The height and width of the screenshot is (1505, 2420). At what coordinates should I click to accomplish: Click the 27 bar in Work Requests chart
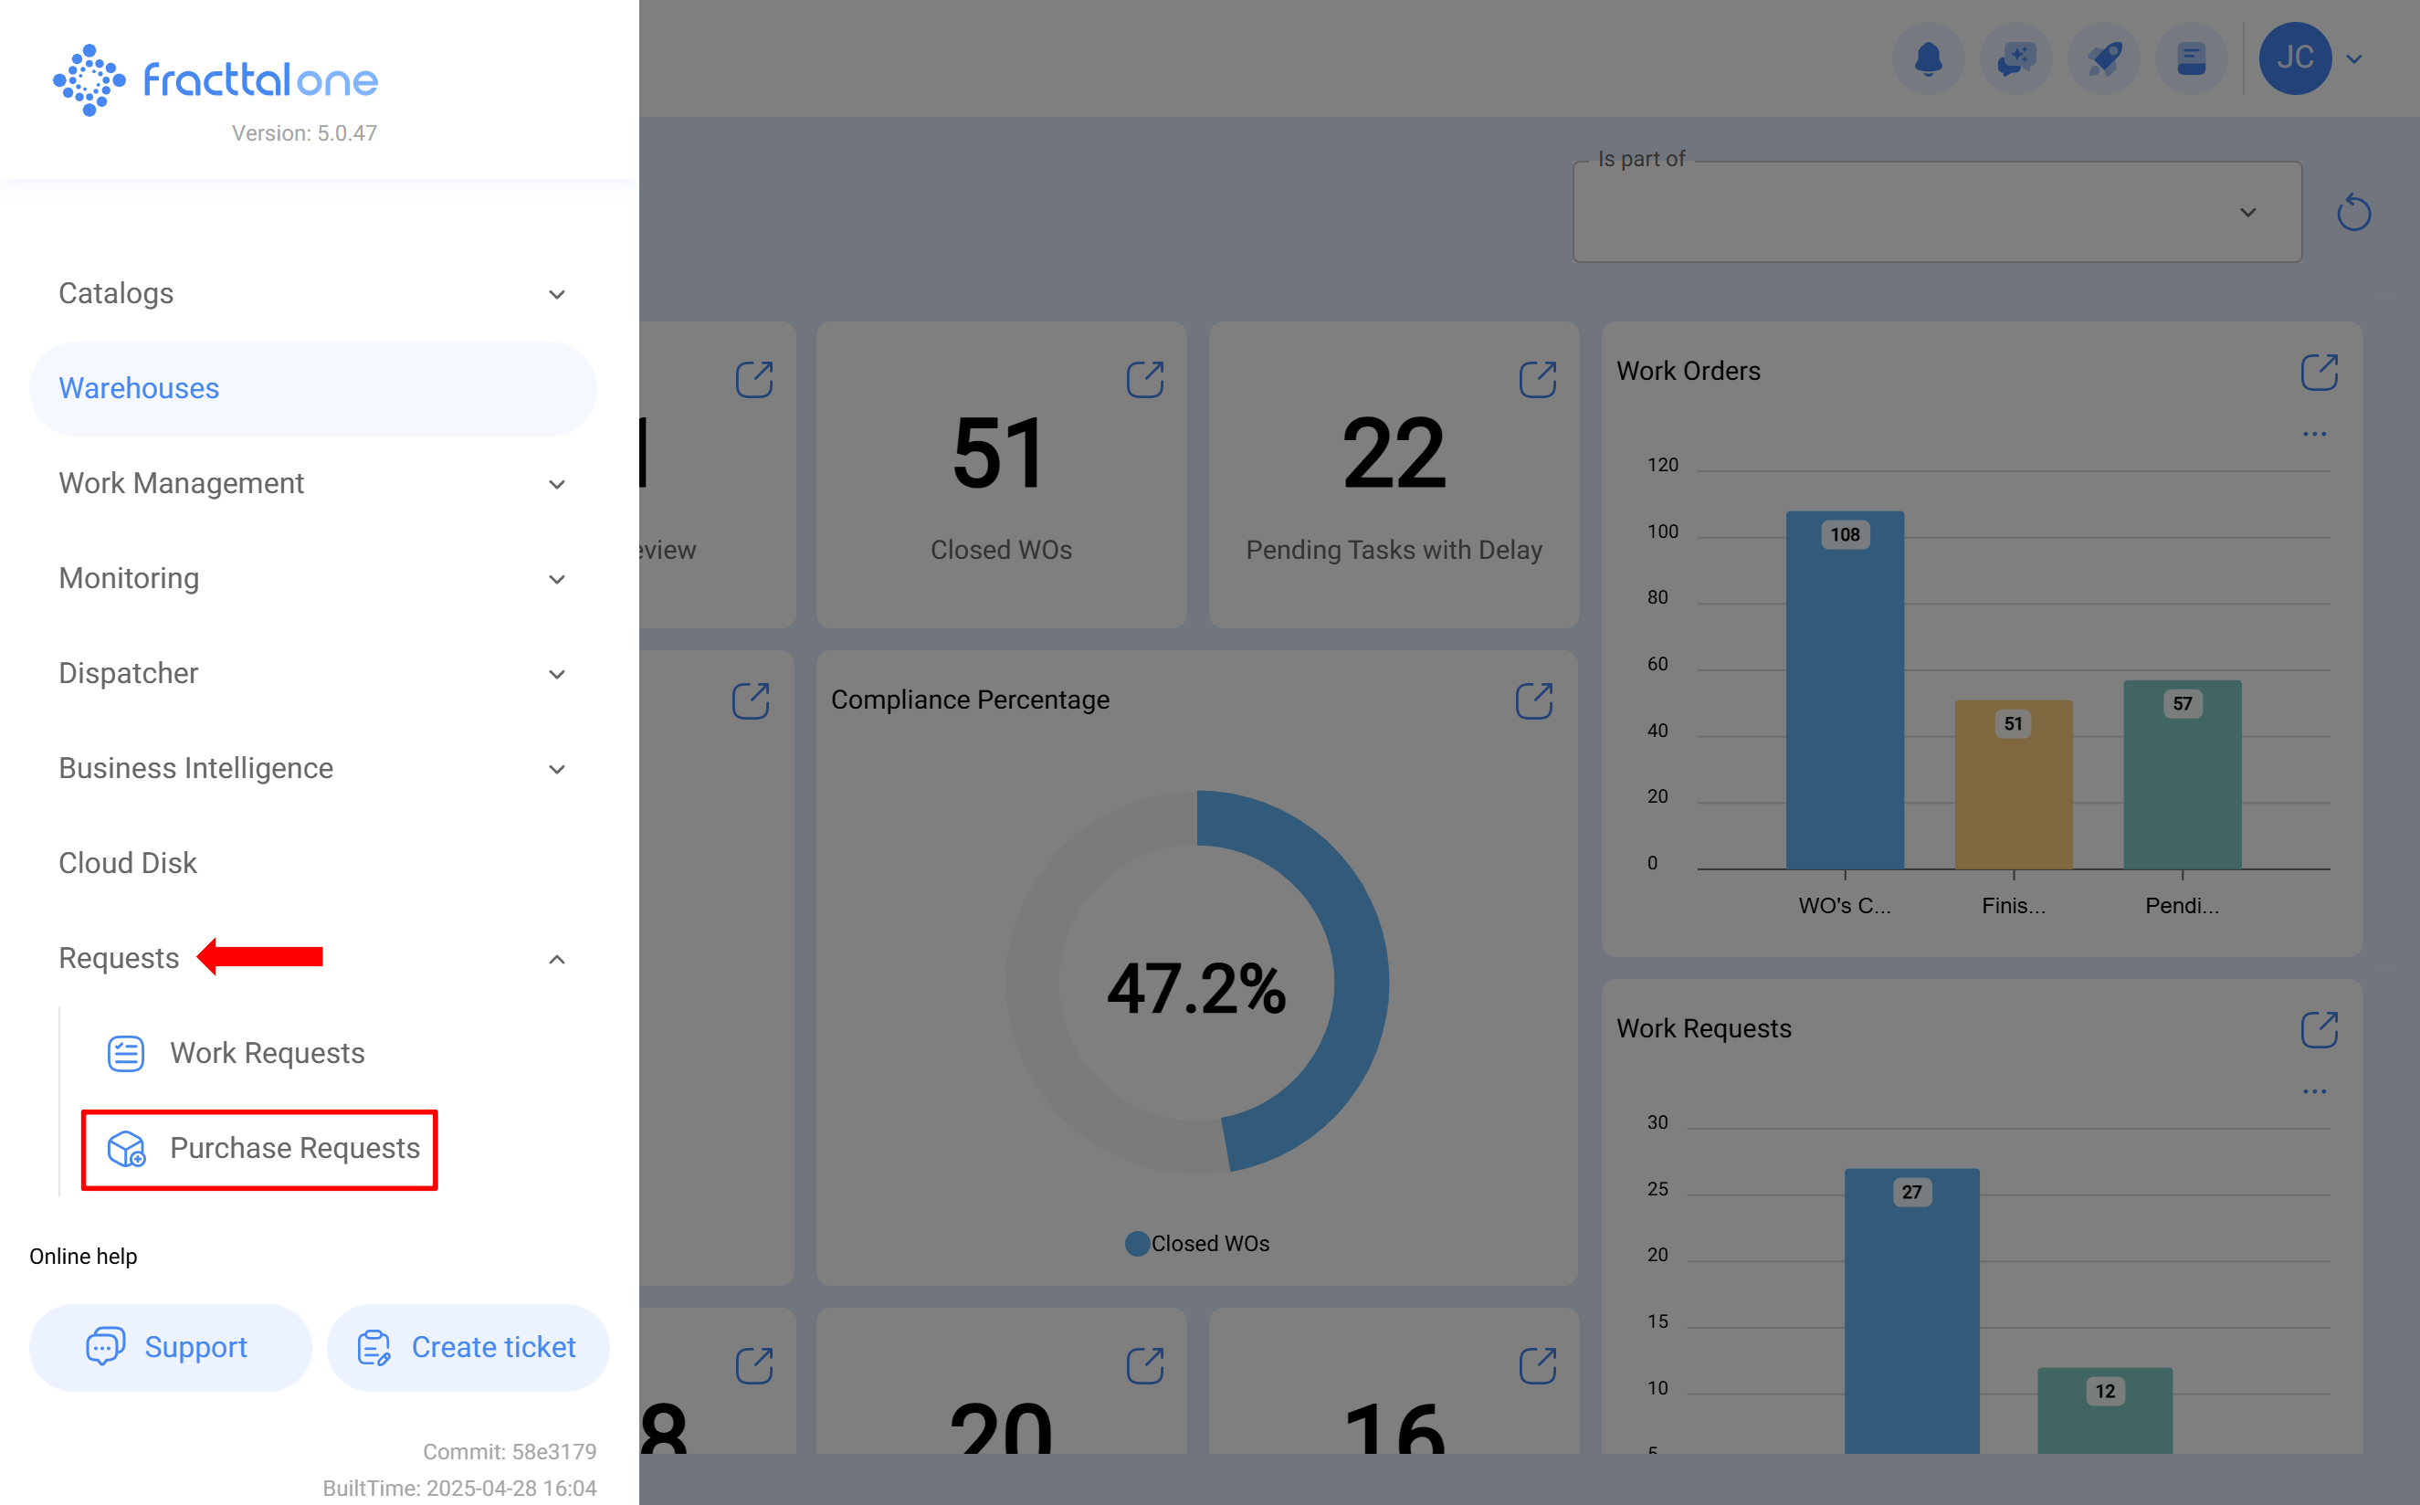[x=1911, y=1310]
